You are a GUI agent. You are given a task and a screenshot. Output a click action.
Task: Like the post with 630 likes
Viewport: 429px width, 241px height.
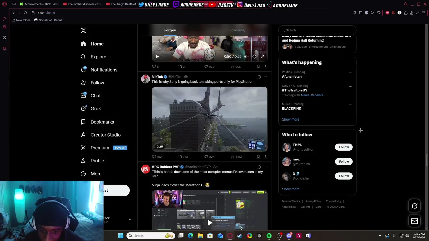point(209,67)
